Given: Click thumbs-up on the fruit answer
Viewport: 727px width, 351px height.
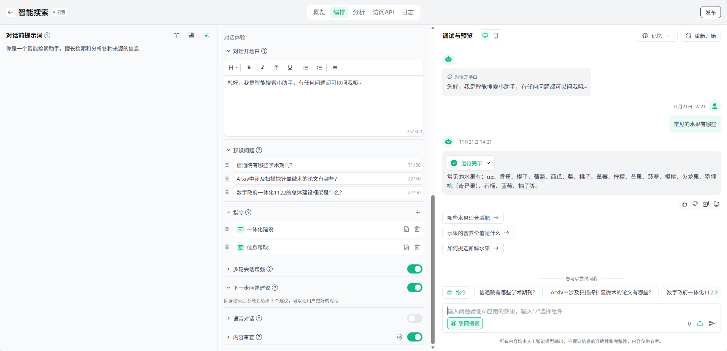Looking at the screenshot, I should (684, 204).
